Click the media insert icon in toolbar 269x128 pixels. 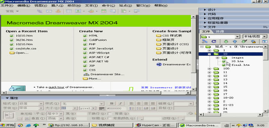[x=91, y=11]
